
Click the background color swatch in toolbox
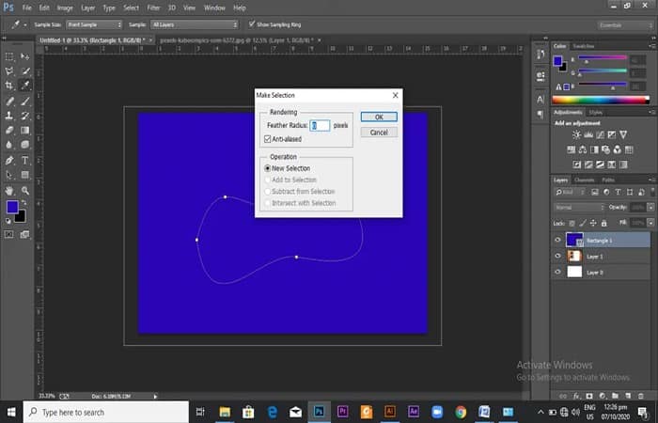(21, 217)
